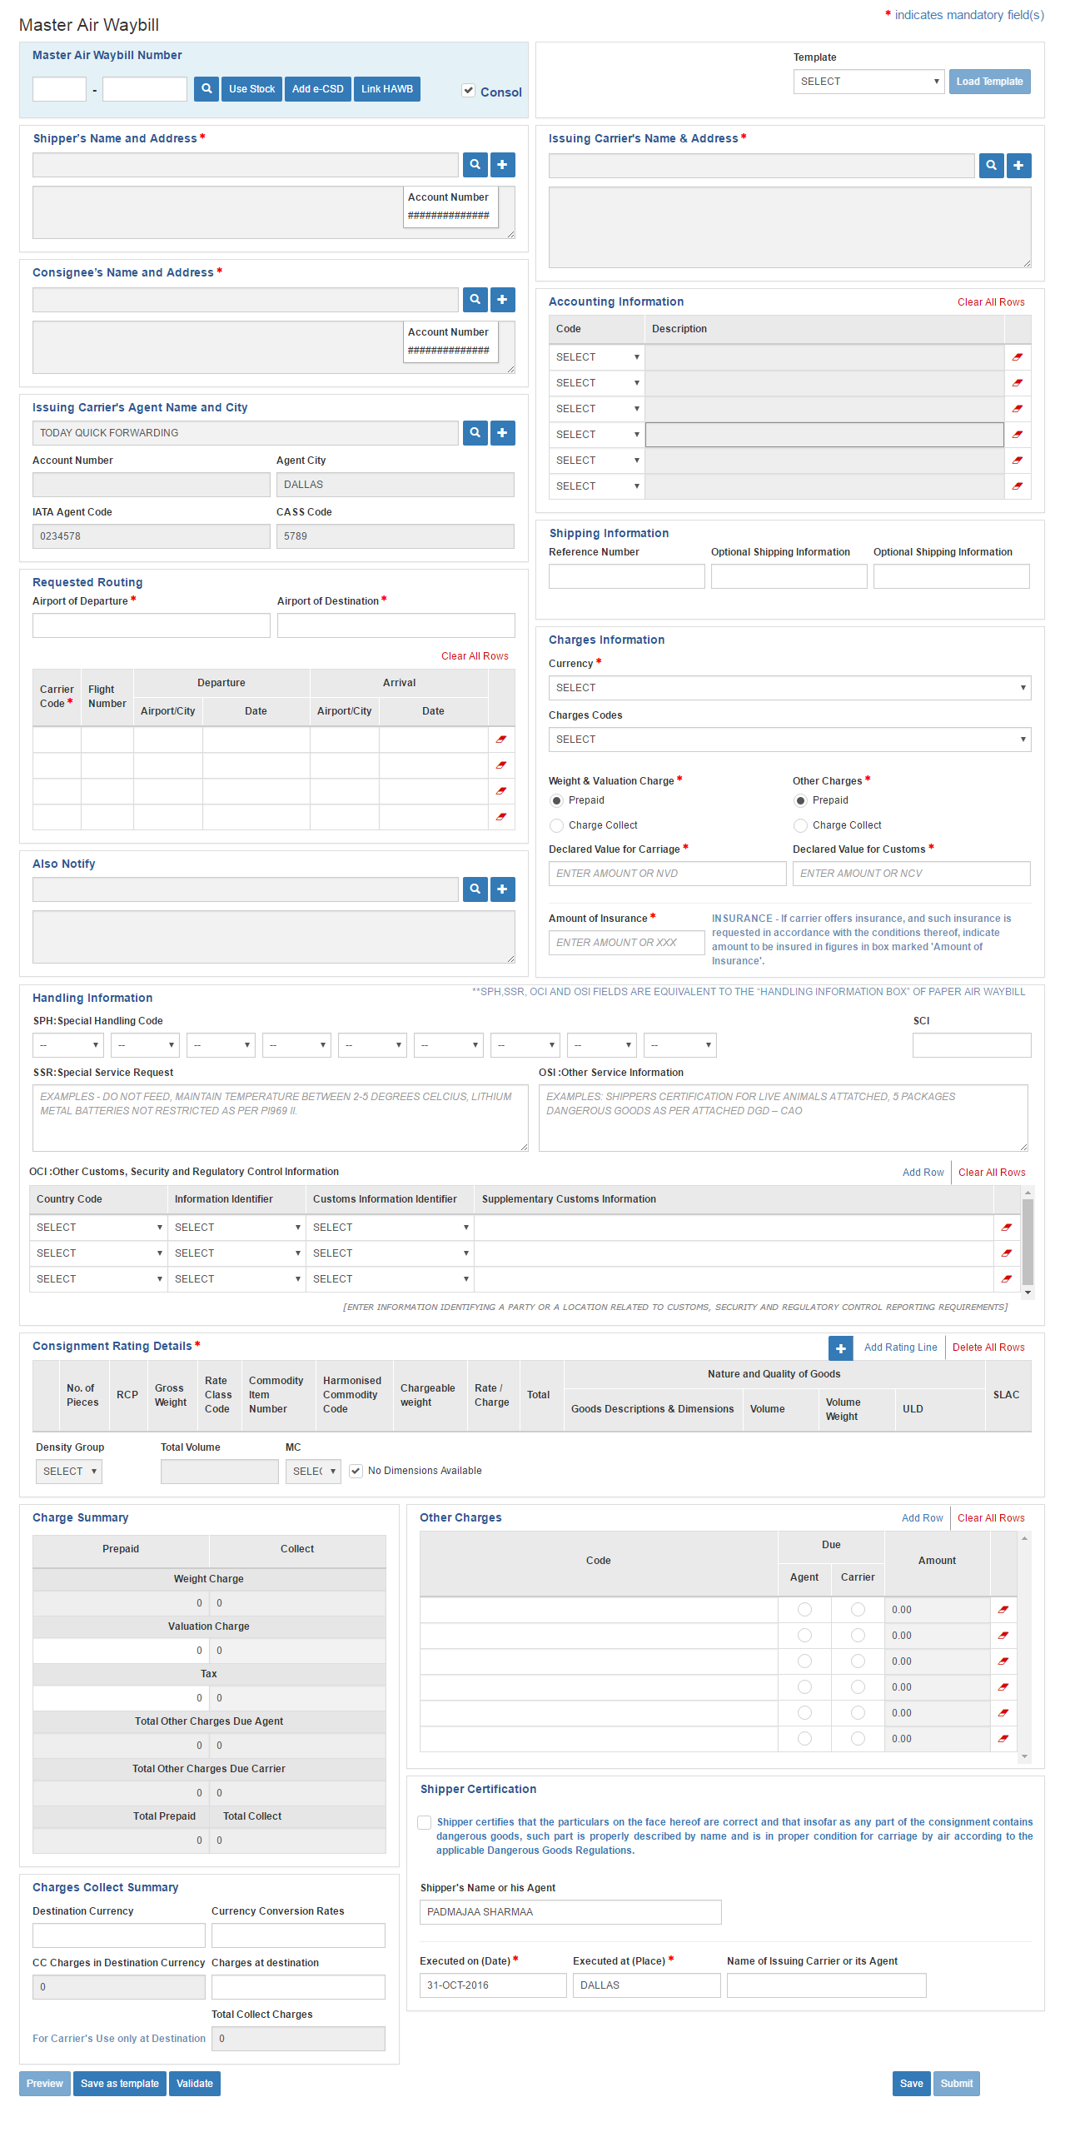Tick the Shipper Certification checkbox
The image size is (1065, 2142).
coord(425,1822)
